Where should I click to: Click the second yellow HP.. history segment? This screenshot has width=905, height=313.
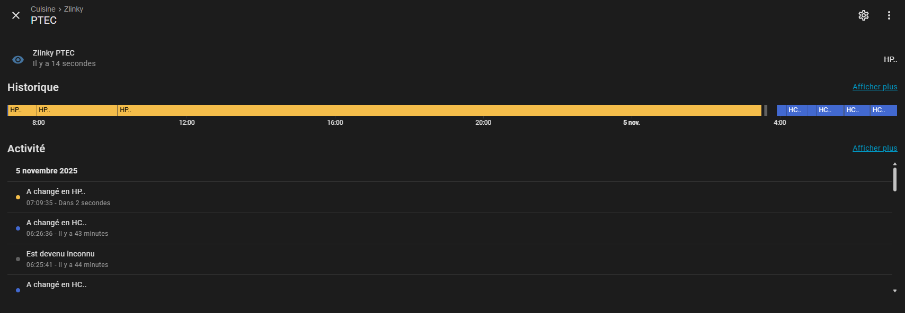point(77,110)
